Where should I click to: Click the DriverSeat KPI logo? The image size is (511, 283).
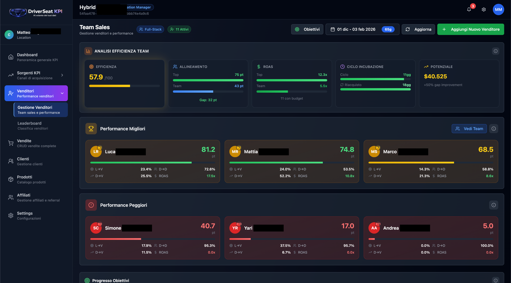pyautogui.click(x=36, y=12)
